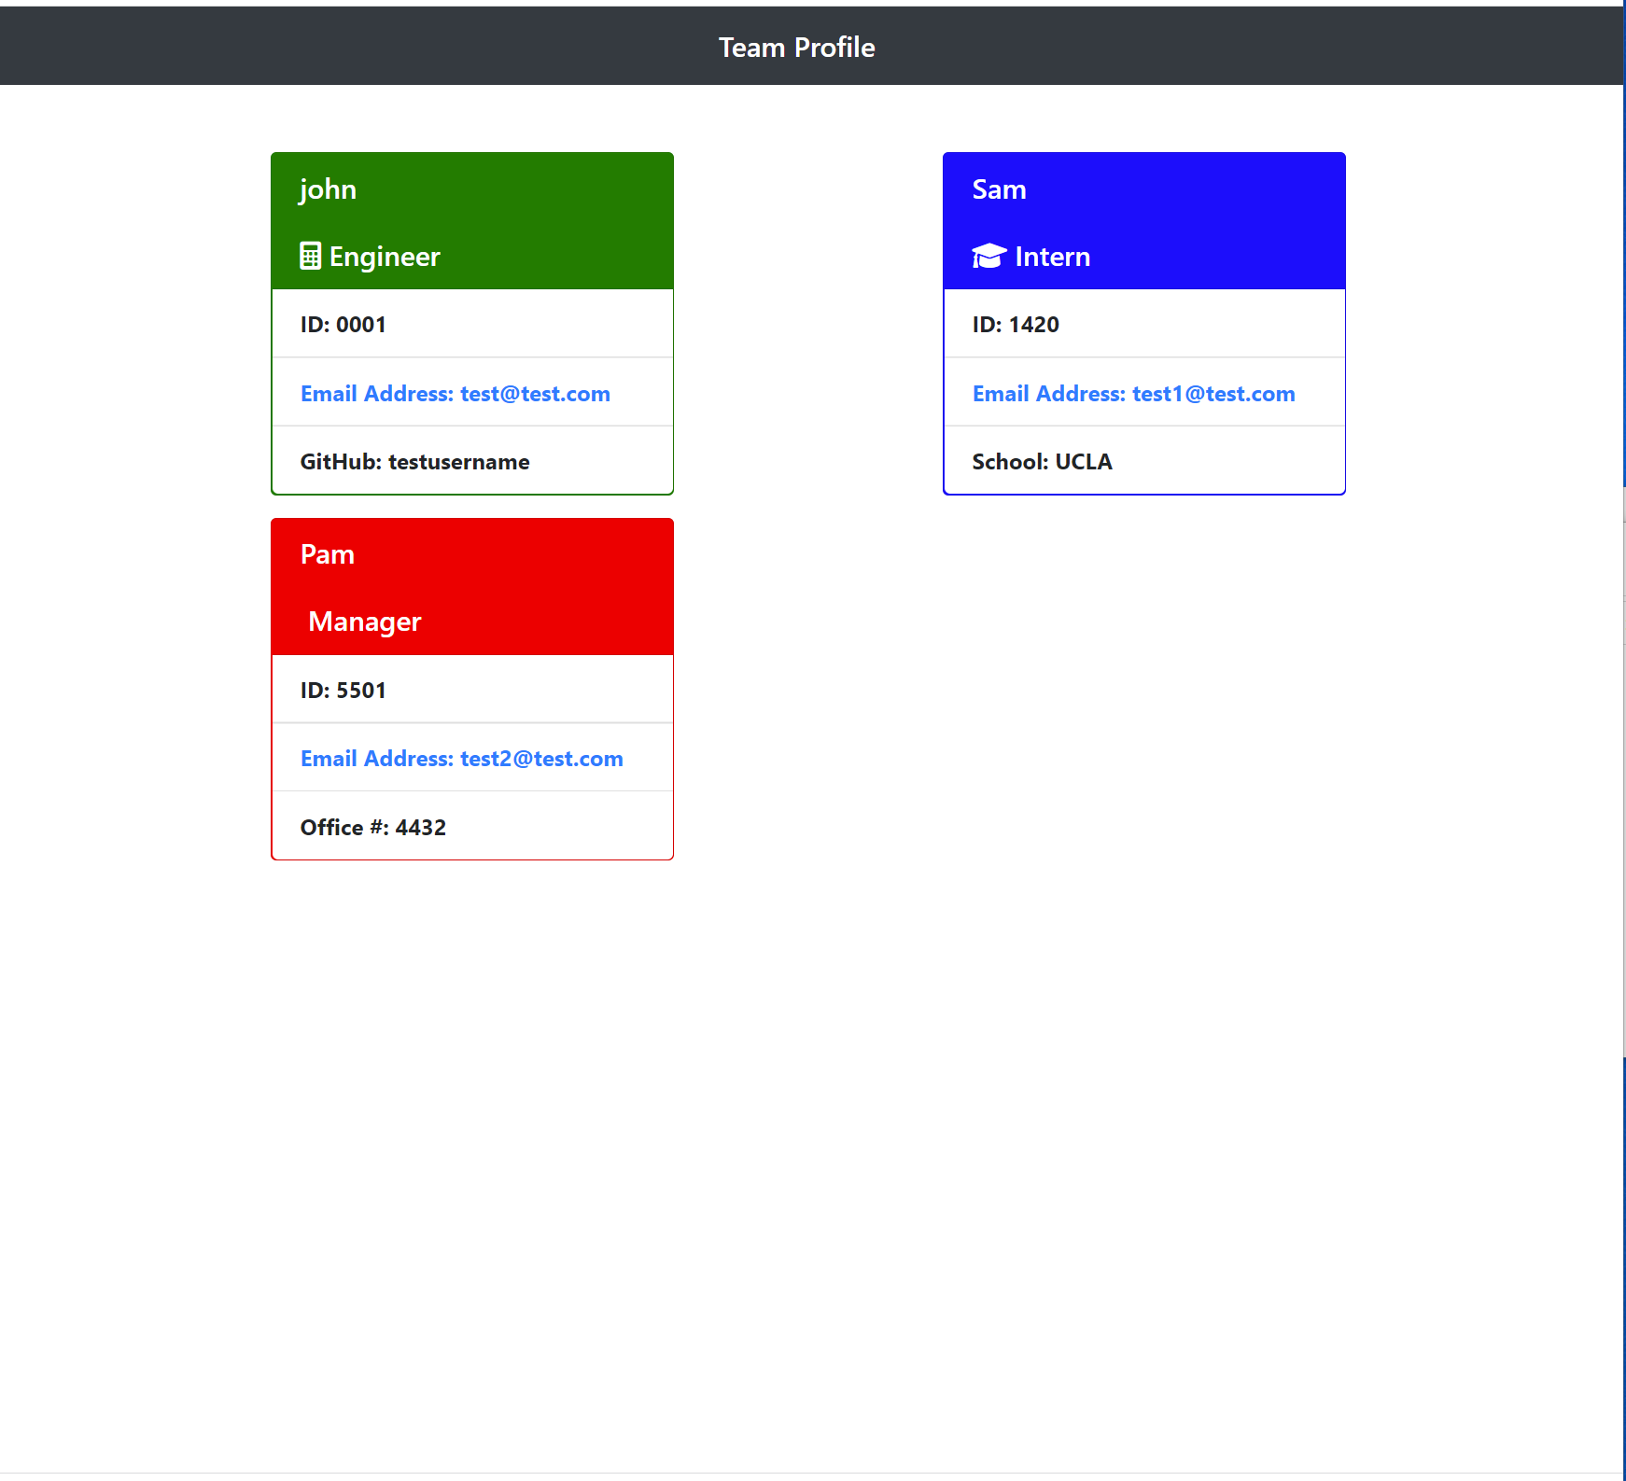Click the Office #: 4432 entry
Image resolution: width=1626 pixels, height=1481 pixels.
coord(372,827)
